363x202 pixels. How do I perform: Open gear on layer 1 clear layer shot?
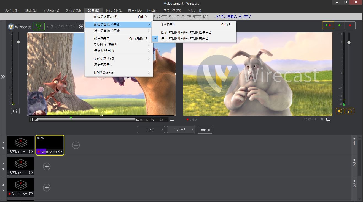click(x=31, y=151)
